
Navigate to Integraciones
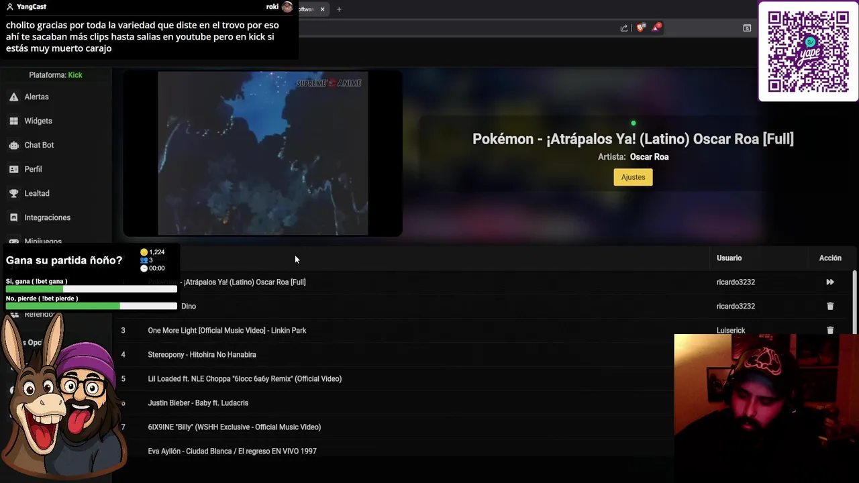click(47, 218)
